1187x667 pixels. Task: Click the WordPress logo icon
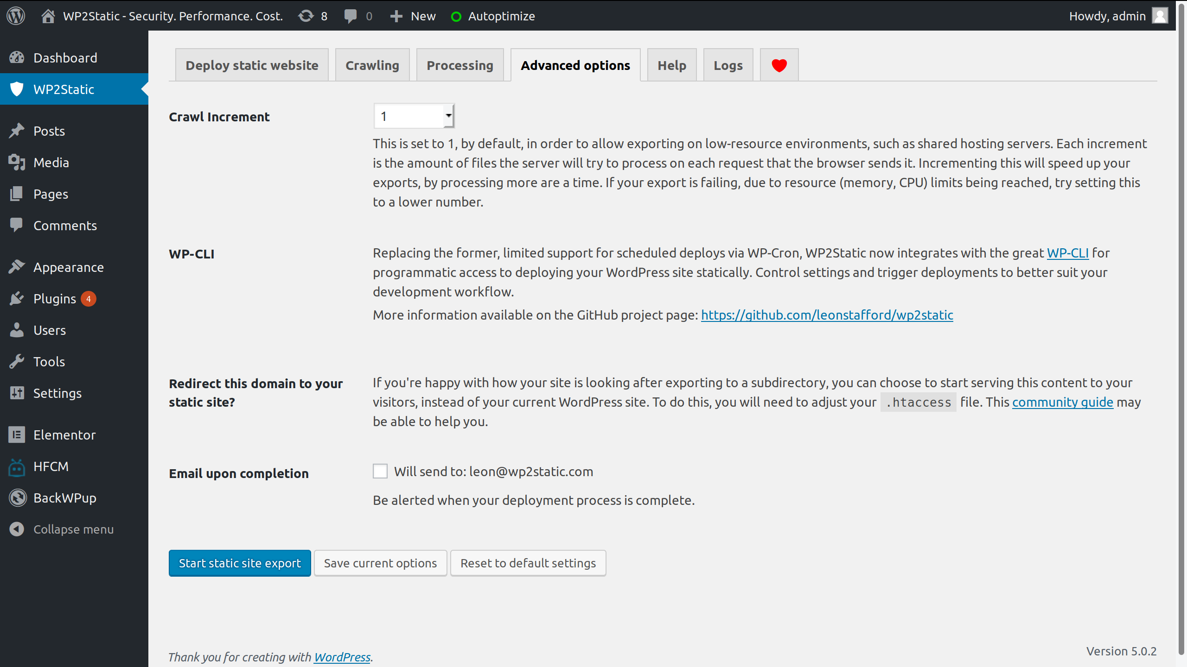[x=16, y=16]
